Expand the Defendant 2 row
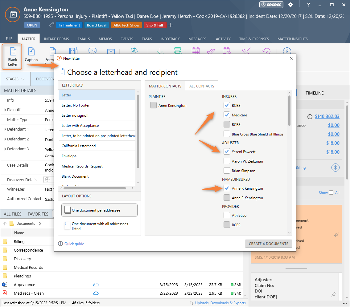The image size is (350, 307). click(x=5, y=139)
